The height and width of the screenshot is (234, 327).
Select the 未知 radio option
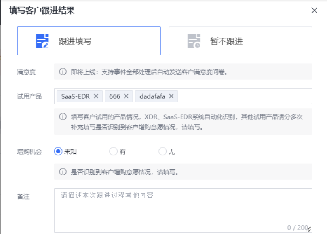pyautogui.click(x=58, y=151)
